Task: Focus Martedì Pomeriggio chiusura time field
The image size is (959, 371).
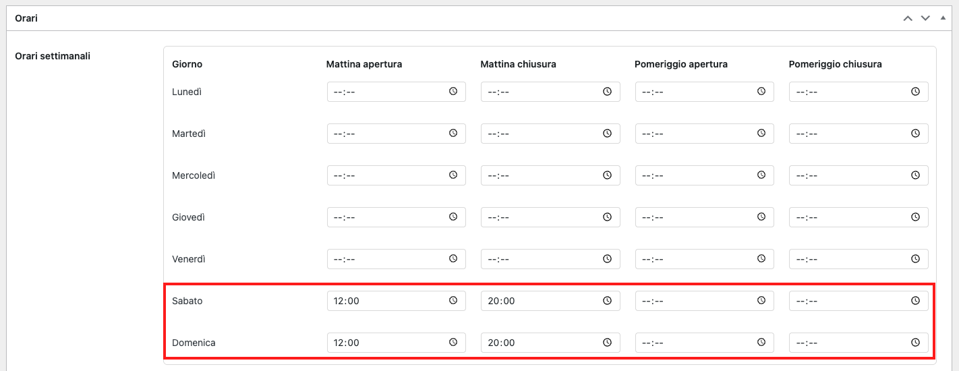Action: tap(859, 134)
